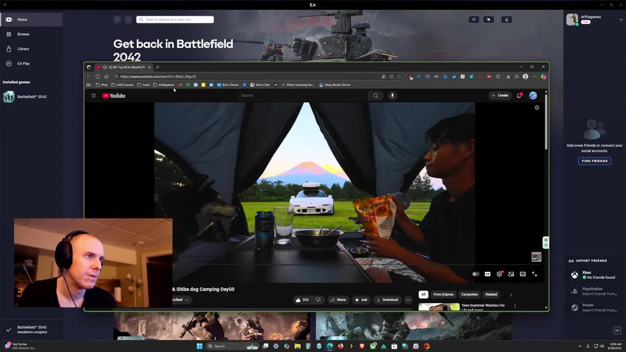Screen dimensions: 626x352
Task: Open driftagames bookmark folder
Action: (x=164, y=85)
